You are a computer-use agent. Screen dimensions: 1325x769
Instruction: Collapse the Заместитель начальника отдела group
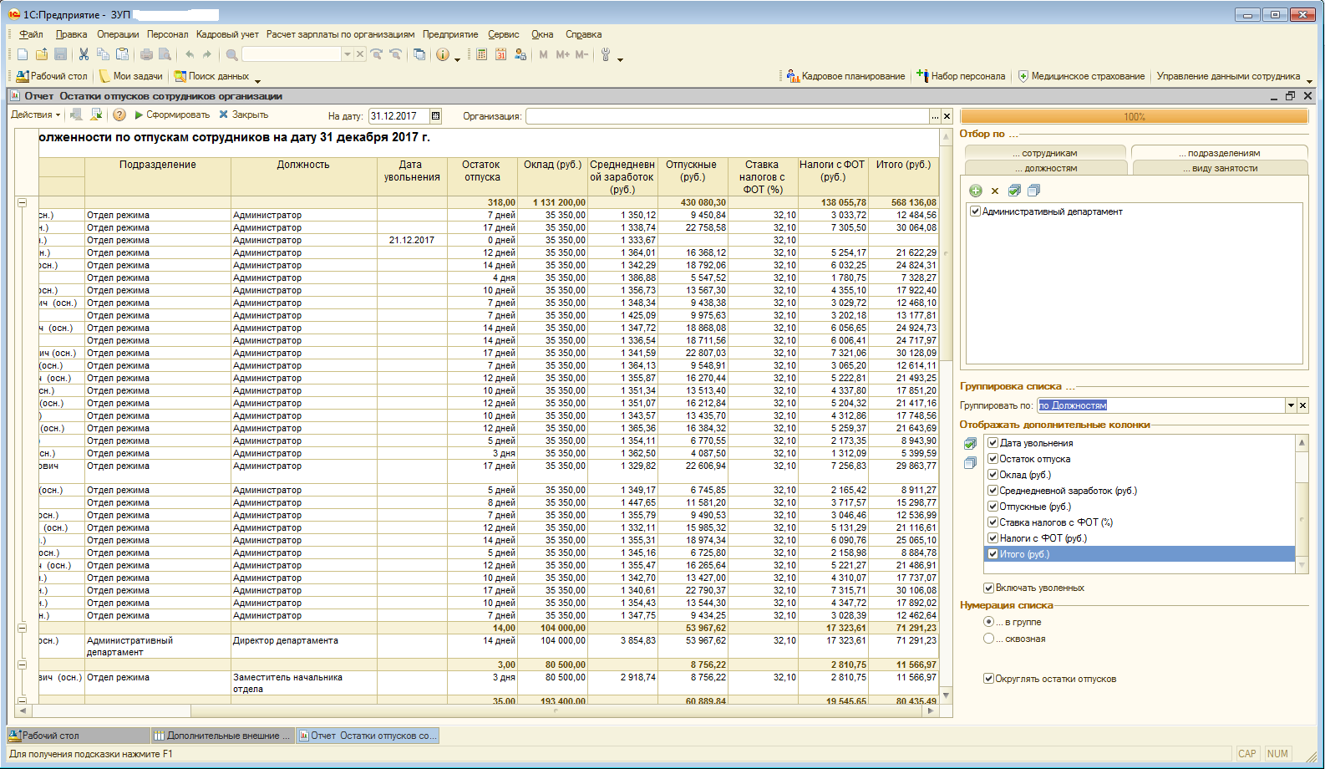[22, 665]
